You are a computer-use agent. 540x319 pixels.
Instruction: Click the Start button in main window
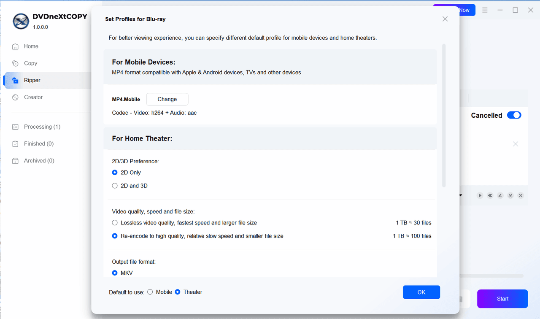tap(502, 299)
